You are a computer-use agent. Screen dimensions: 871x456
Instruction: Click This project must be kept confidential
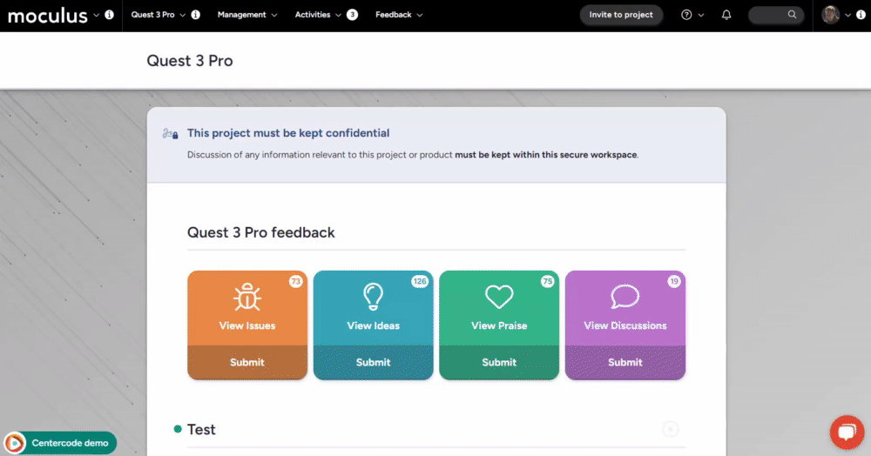[288, 133]
